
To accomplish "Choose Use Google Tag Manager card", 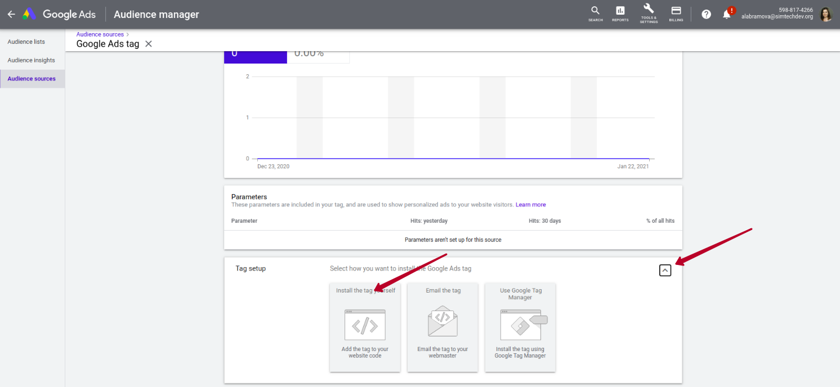I will click(x=520, y=327).
